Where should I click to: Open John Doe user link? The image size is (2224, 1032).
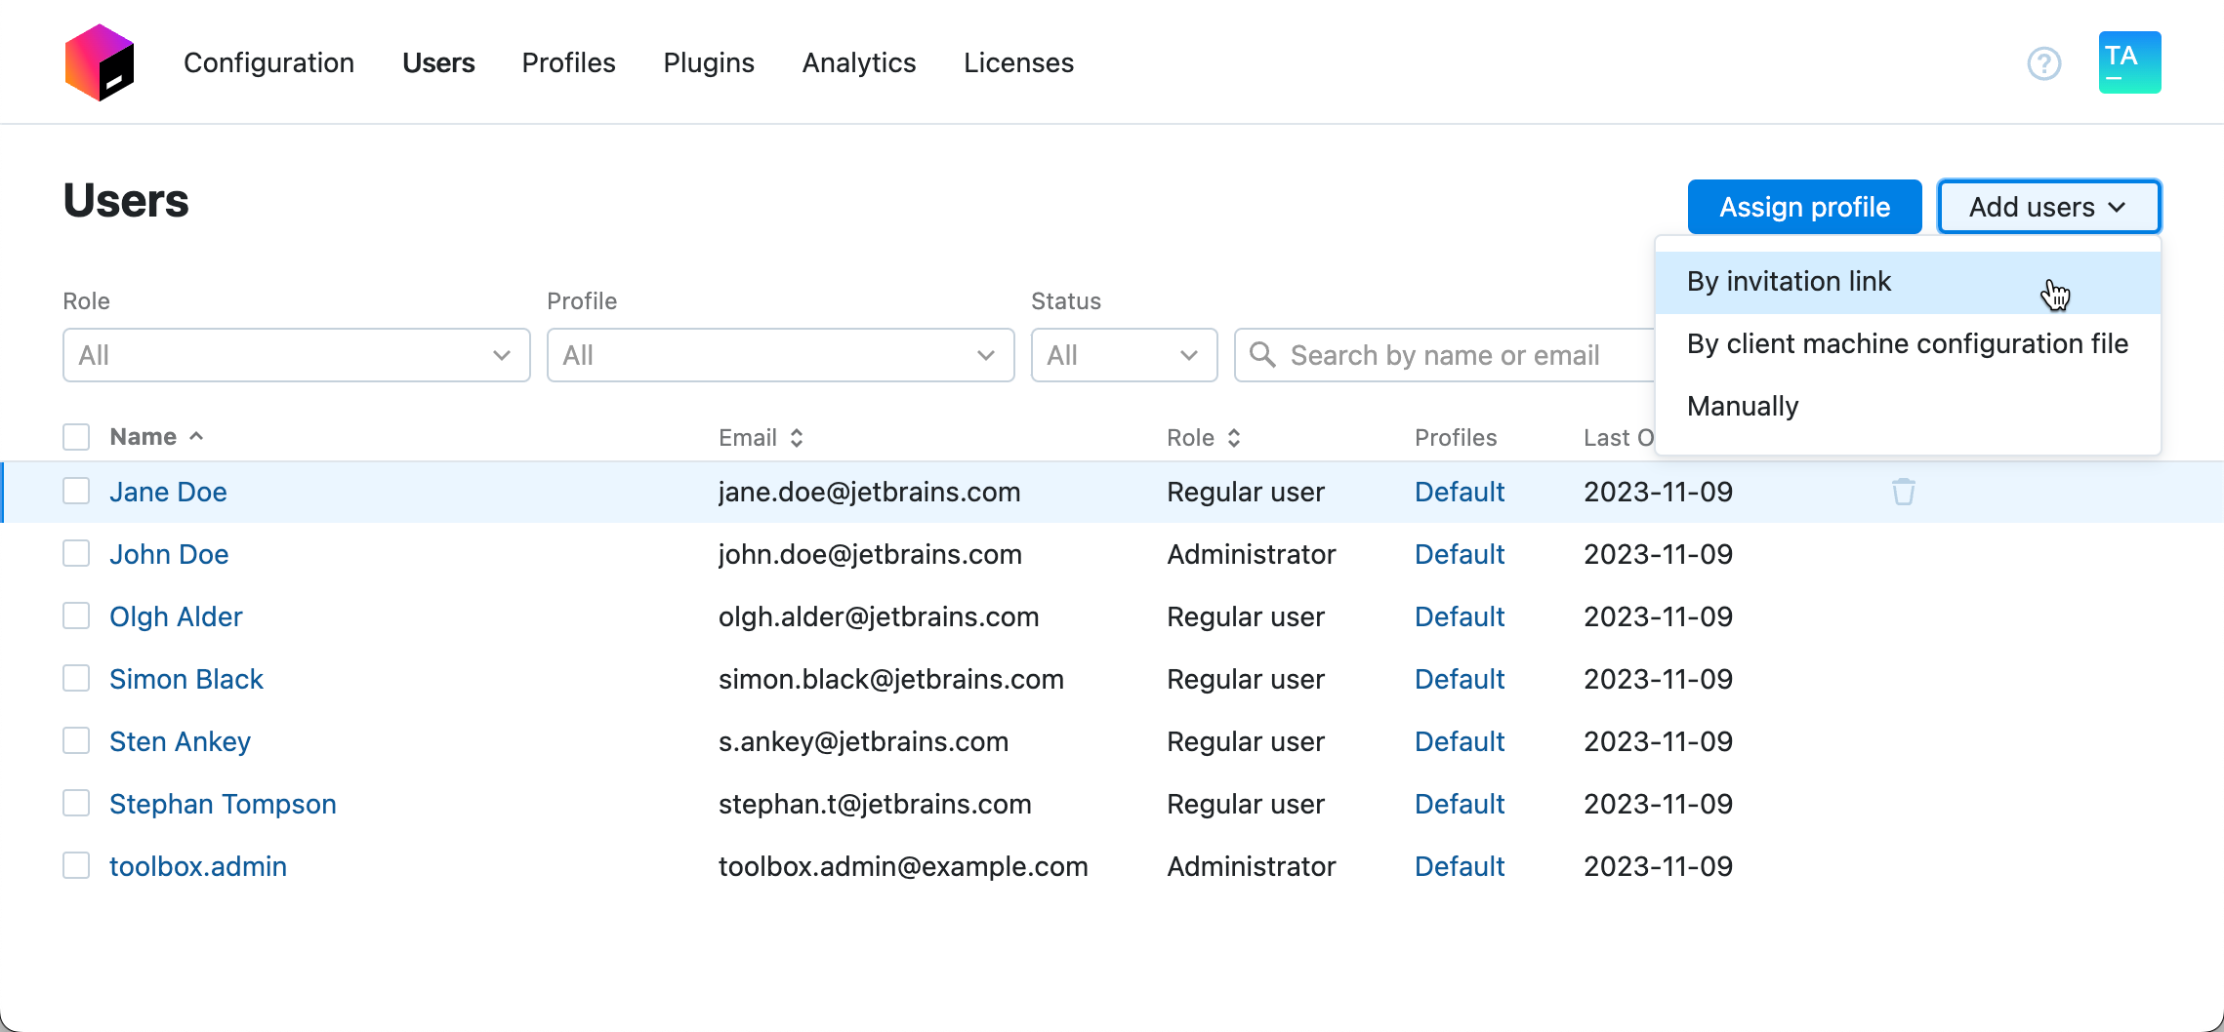[169, 554]
